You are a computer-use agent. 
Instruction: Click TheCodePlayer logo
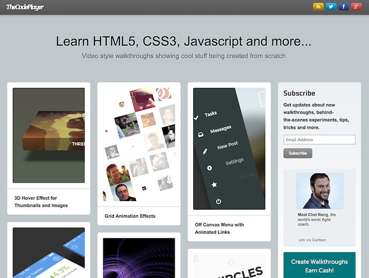25,7
